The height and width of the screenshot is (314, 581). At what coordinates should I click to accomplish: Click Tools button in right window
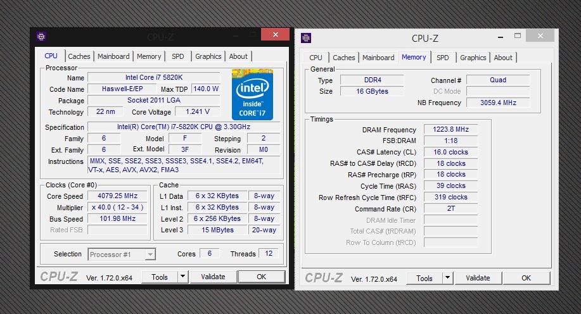(x=425, y=278)
